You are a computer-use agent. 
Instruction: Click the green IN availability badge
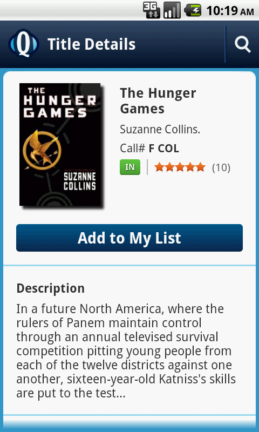(130, 167)
